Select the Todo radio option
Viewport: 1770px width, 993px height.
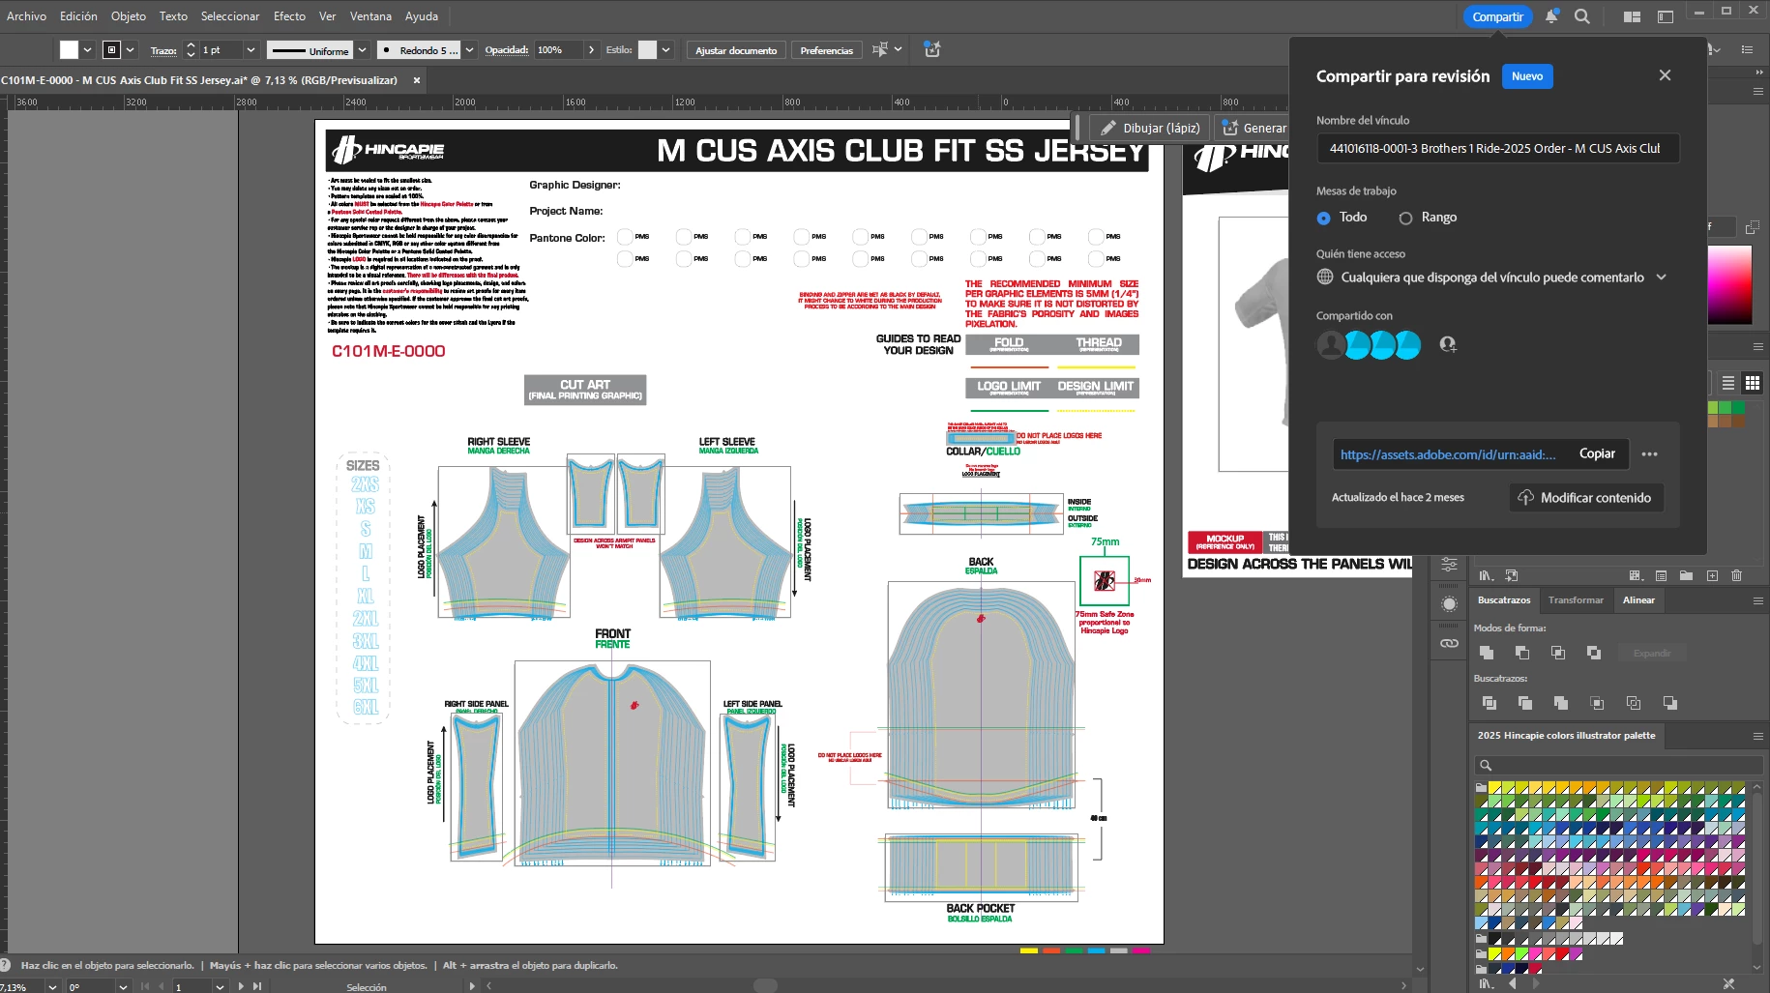1324,219
